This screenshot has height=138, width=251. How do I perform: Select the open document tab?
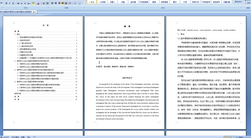[x=18, y=12]
